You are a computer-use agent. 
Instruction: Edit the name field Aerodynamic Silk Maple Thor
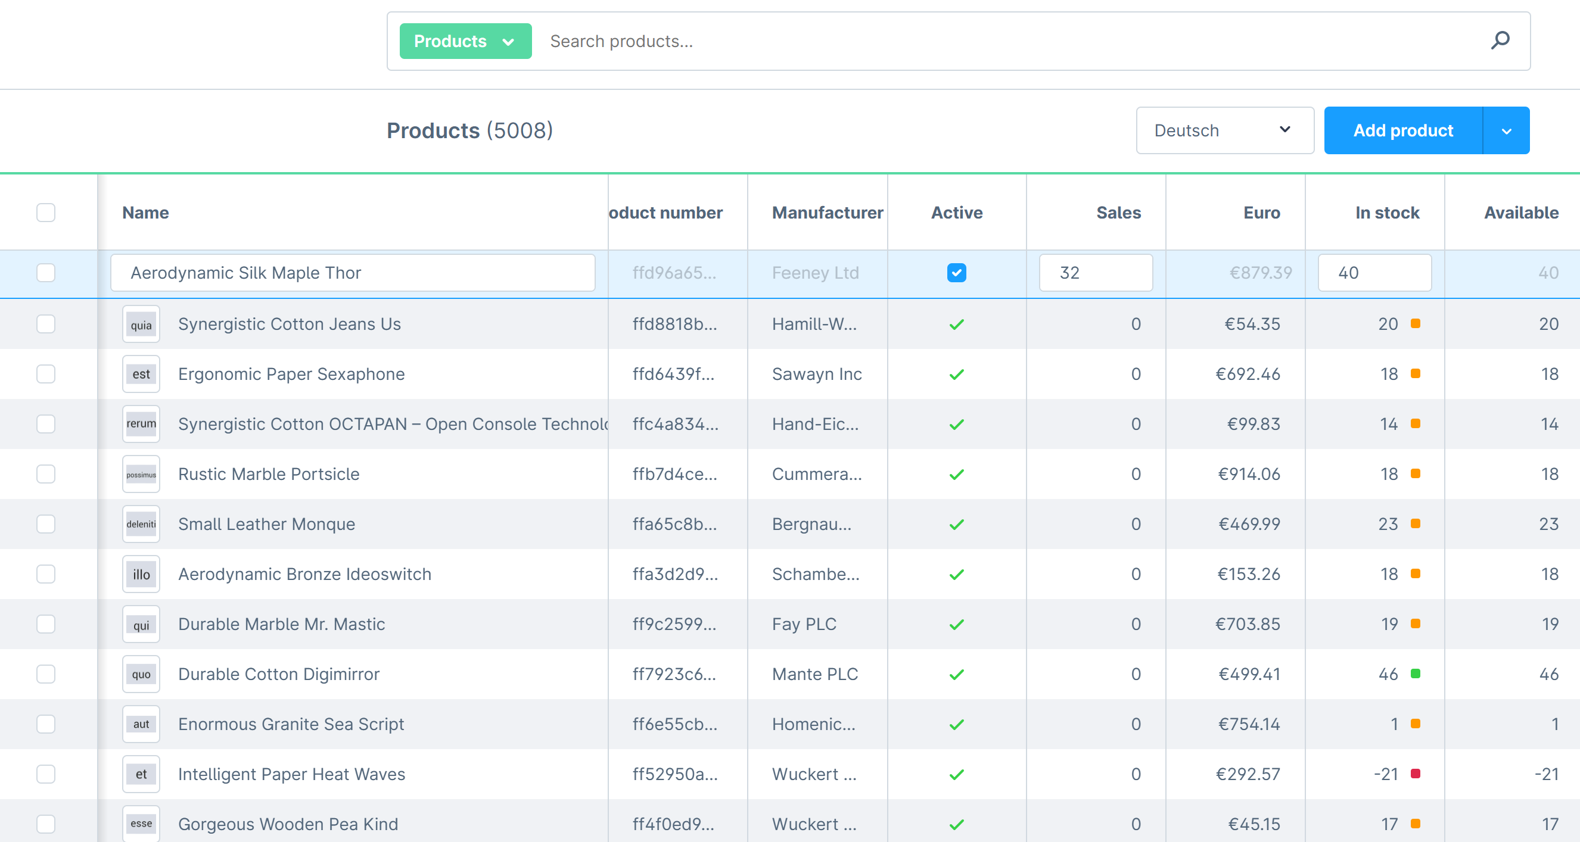coord(353,272)
